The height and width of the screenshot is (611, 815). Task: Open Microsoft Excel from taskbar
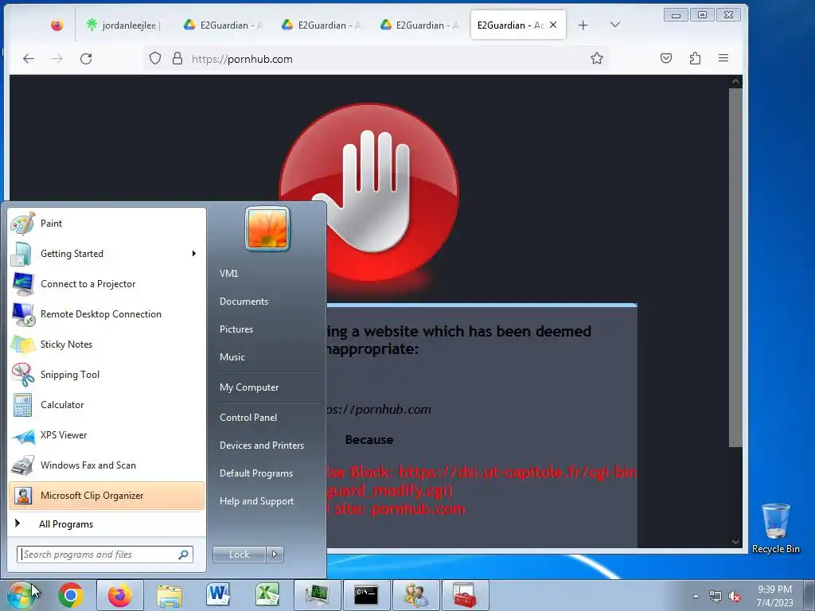point(267,595)
